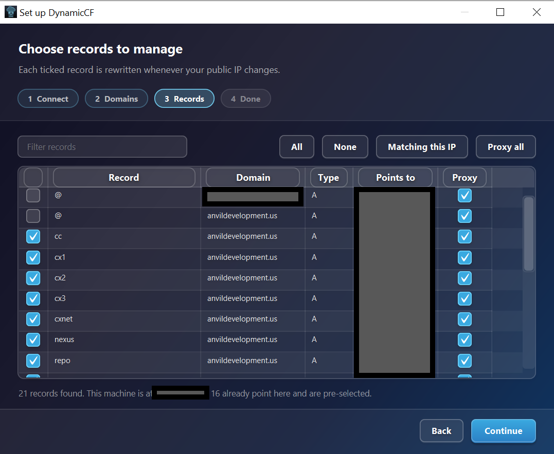554x454 pixels.
Task: Click the cx1 record name
Action: pyautogui.click(x=60, y=257)
